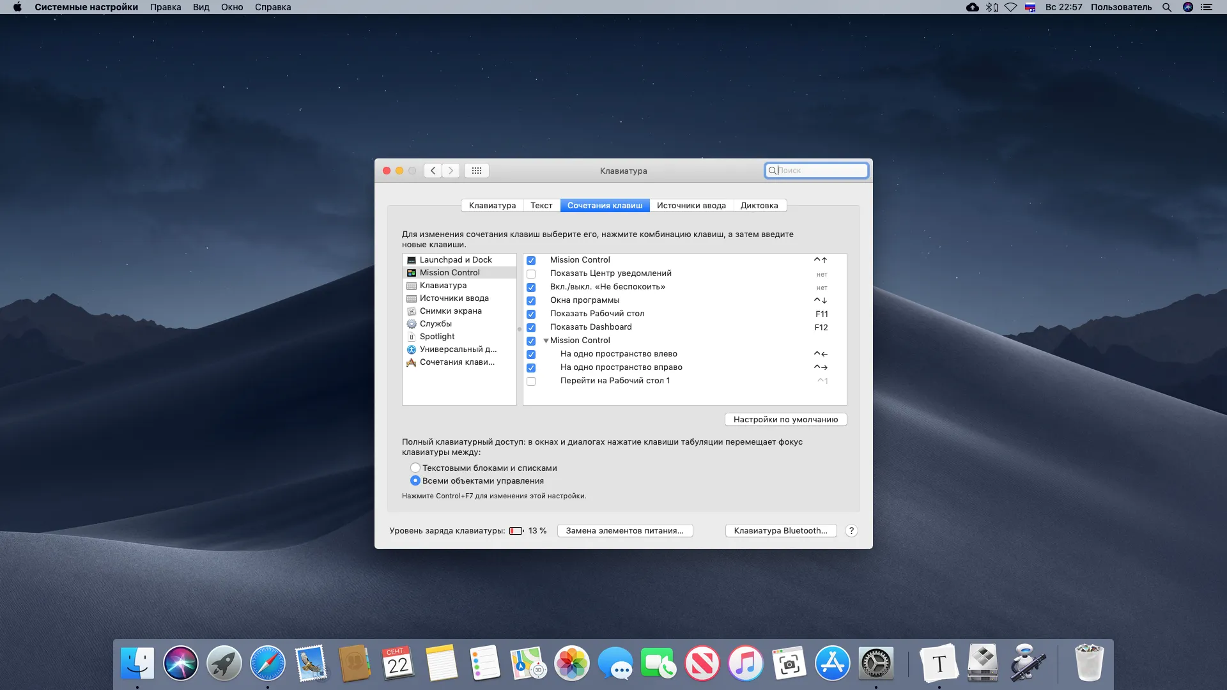Open the Источники ввода tab

pos(691,205)
